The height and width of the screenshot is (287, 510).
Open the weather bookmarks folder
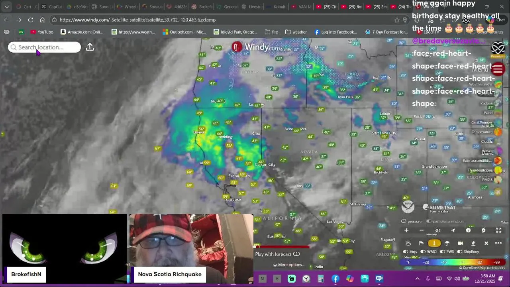(x=296, y=32)
